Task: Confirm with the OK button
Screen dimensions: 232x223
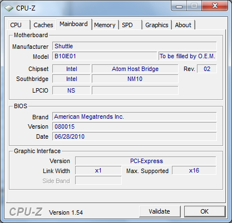Action: [204, 211]
